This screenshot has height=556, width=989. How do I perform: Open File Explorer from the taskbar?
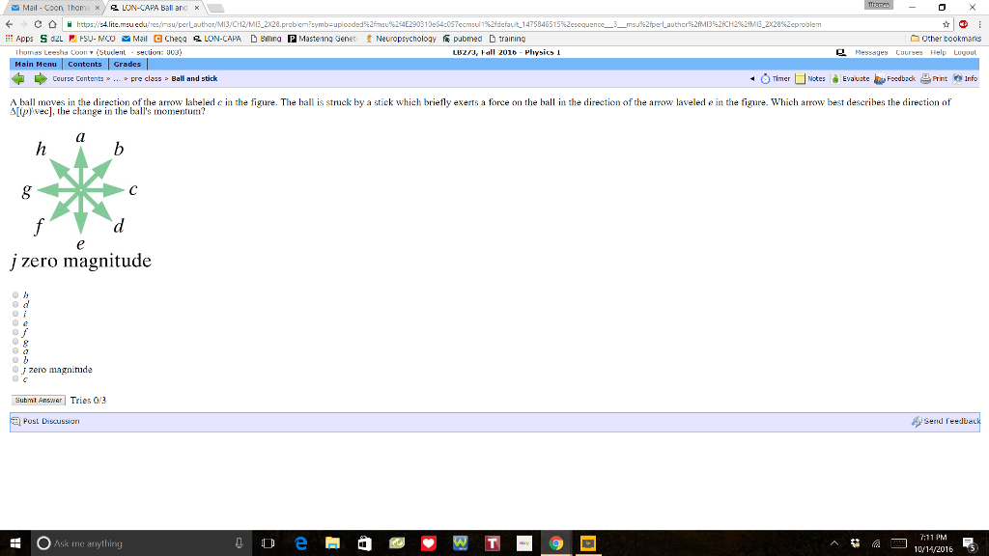pos(332,542)
